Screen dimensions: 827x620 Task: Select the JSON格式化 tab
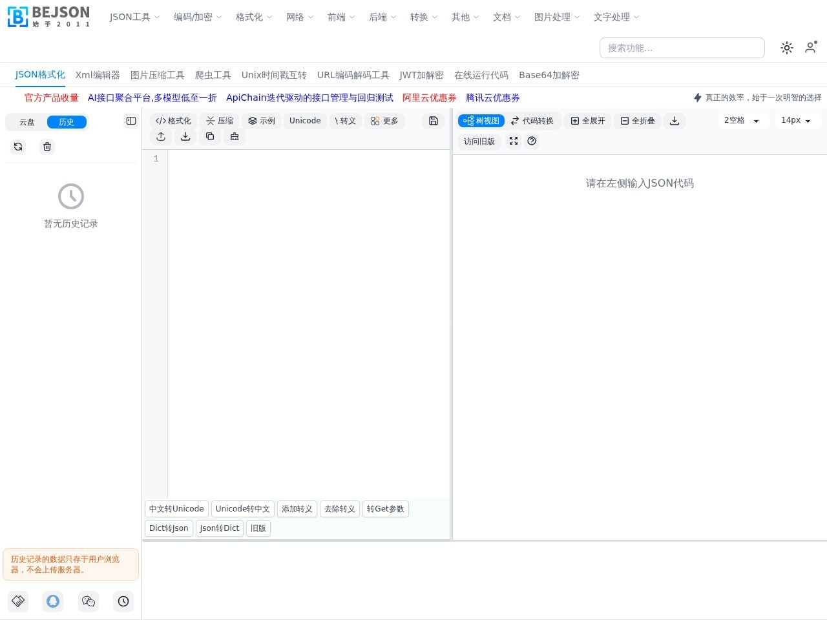click(40, 75)
